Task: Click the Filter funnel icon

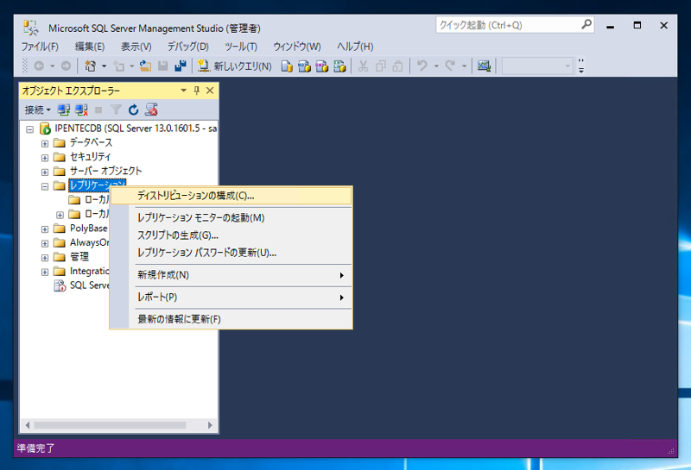Action: point(116,110)
